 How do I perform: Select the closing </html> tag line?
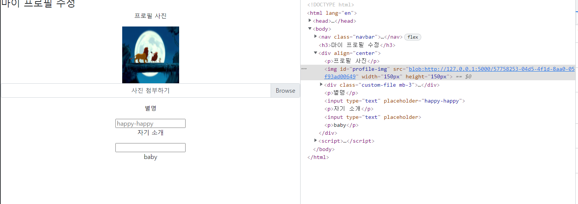click(x=318, y=157)
